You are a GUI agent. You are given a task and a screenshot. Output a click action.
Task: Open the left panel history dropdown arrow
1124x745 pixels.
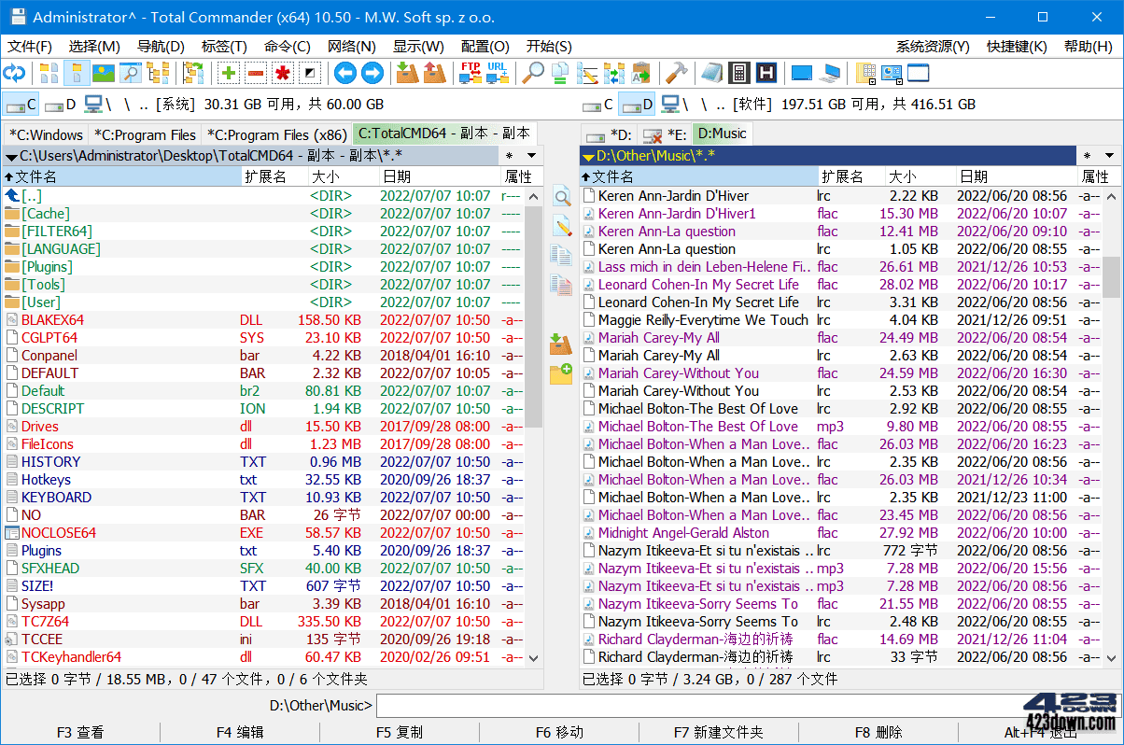coord(529,154)
